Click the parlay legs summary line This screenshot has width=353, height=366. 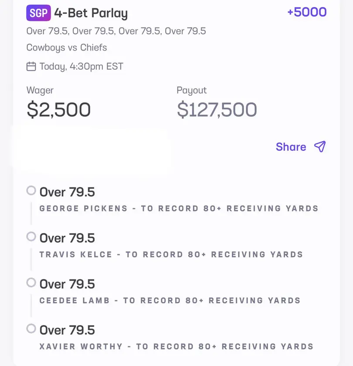pos(116,31)
